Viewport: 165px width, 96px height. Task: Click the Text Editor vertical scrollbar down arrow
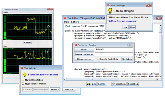coord(160,77)
